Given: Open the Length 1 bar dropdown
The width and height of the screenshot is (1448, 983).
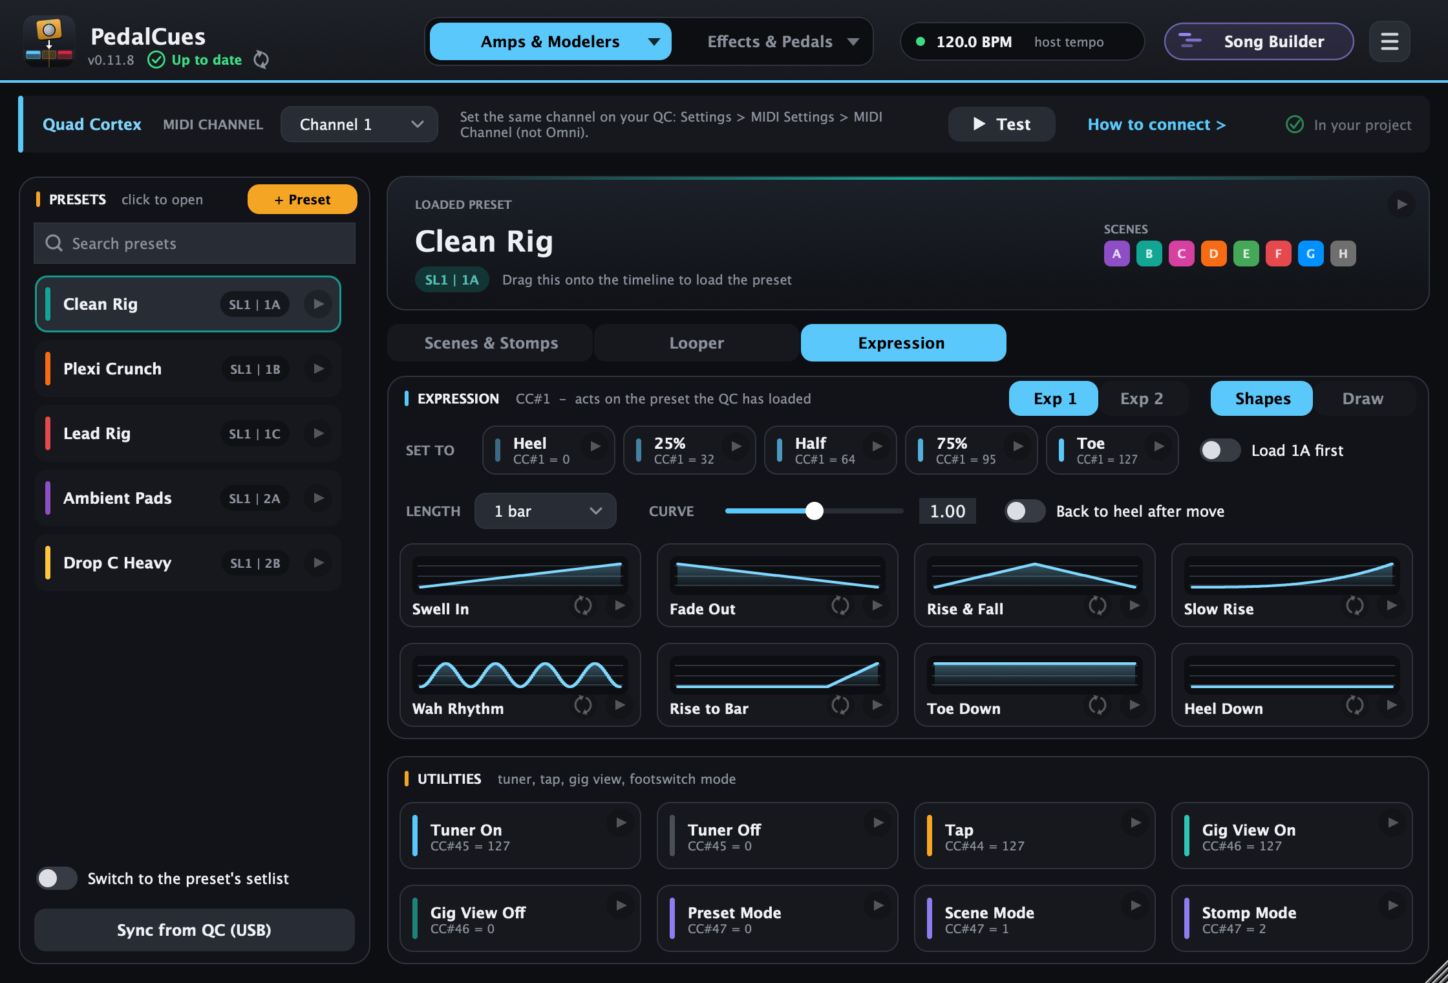Looking at the screenshot, I should tap(546, 511).
